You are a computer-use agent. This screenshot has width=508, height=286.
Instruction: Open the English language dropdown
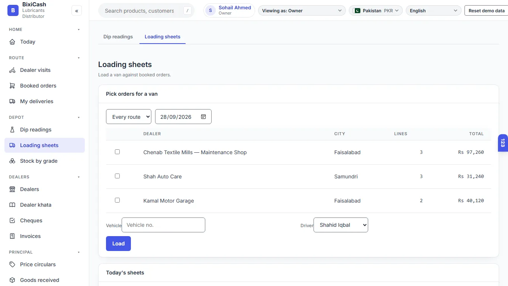coord(434,11)
